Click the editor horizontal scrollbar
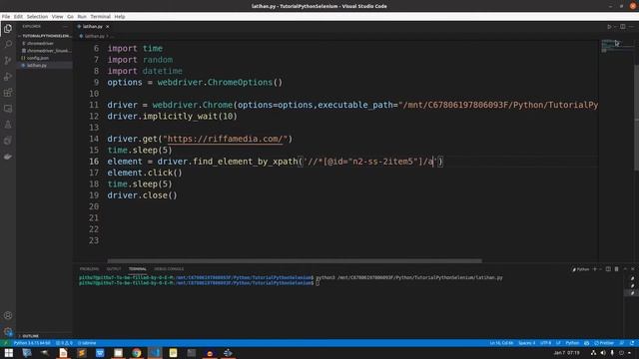 coord(295,260)
